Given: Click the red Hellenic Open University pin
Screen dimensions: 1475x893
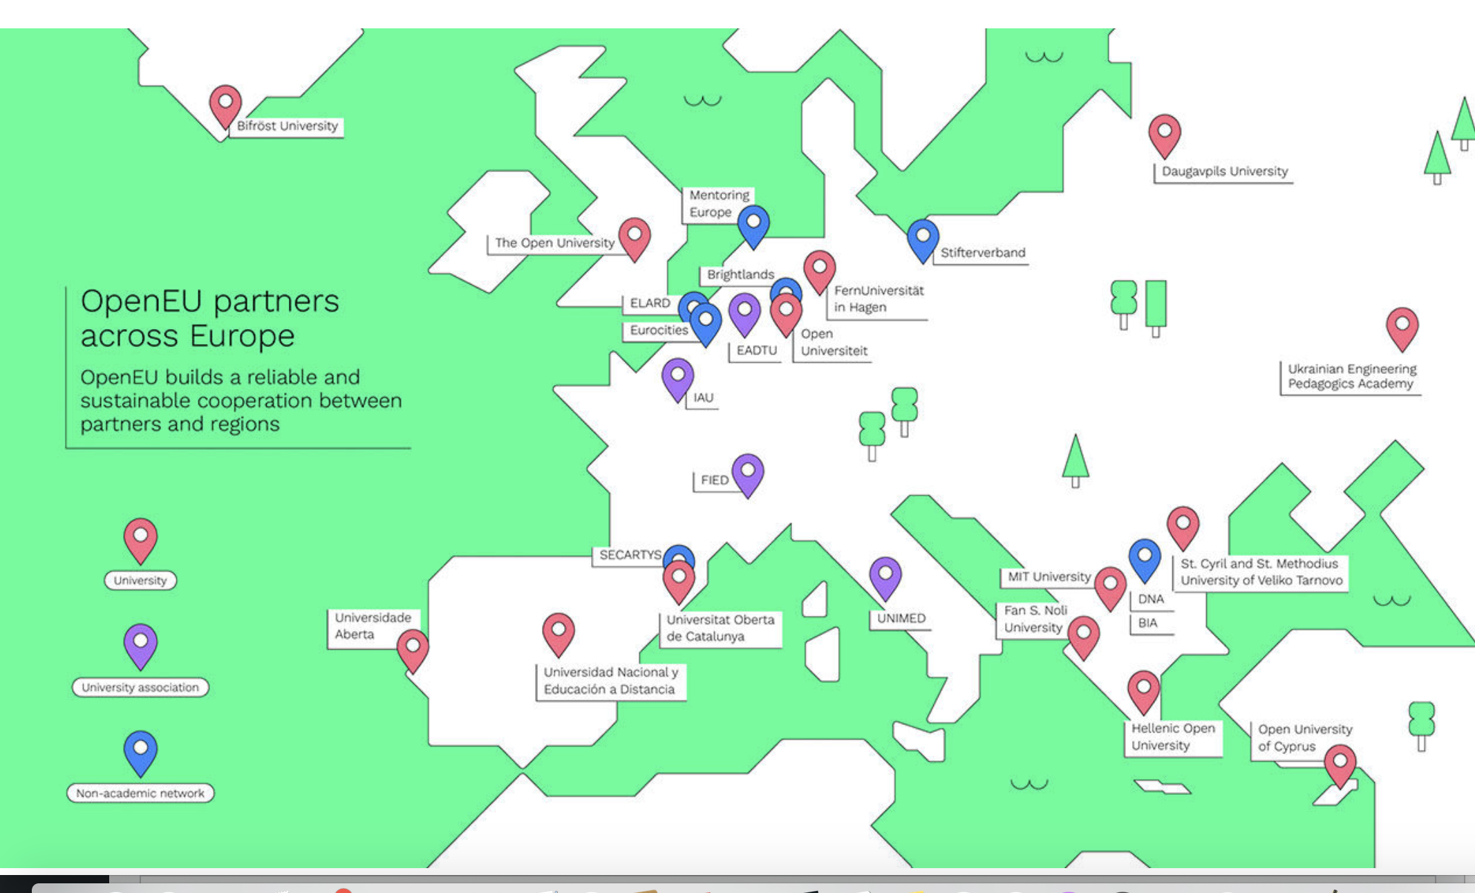Looking at the screenshot, I should [x=1144, y=692].
